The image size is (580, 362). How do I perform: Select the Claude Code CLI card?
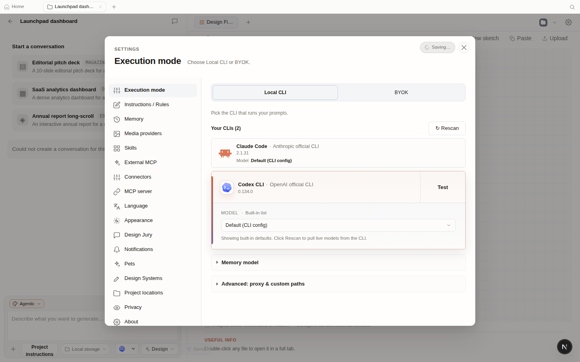(338, 153)
